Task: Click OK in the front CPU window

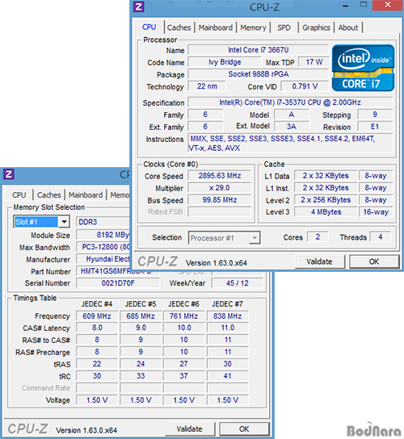Action: [x=374, y=261]
